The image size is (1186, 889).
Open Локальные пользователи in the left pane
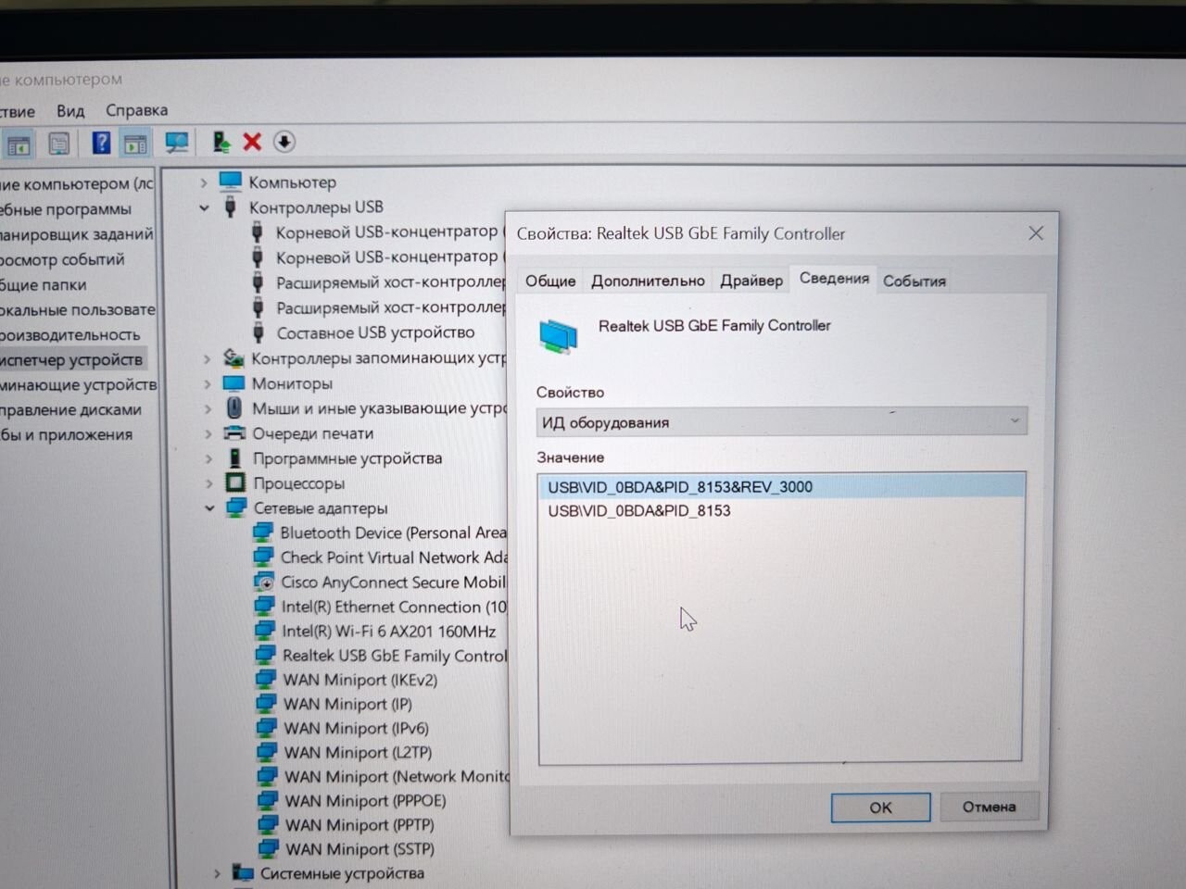(78, 310)
